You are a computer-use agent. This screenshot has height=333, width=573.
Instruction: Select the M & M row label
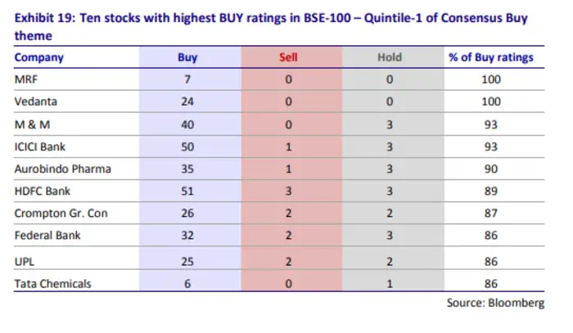32,125
